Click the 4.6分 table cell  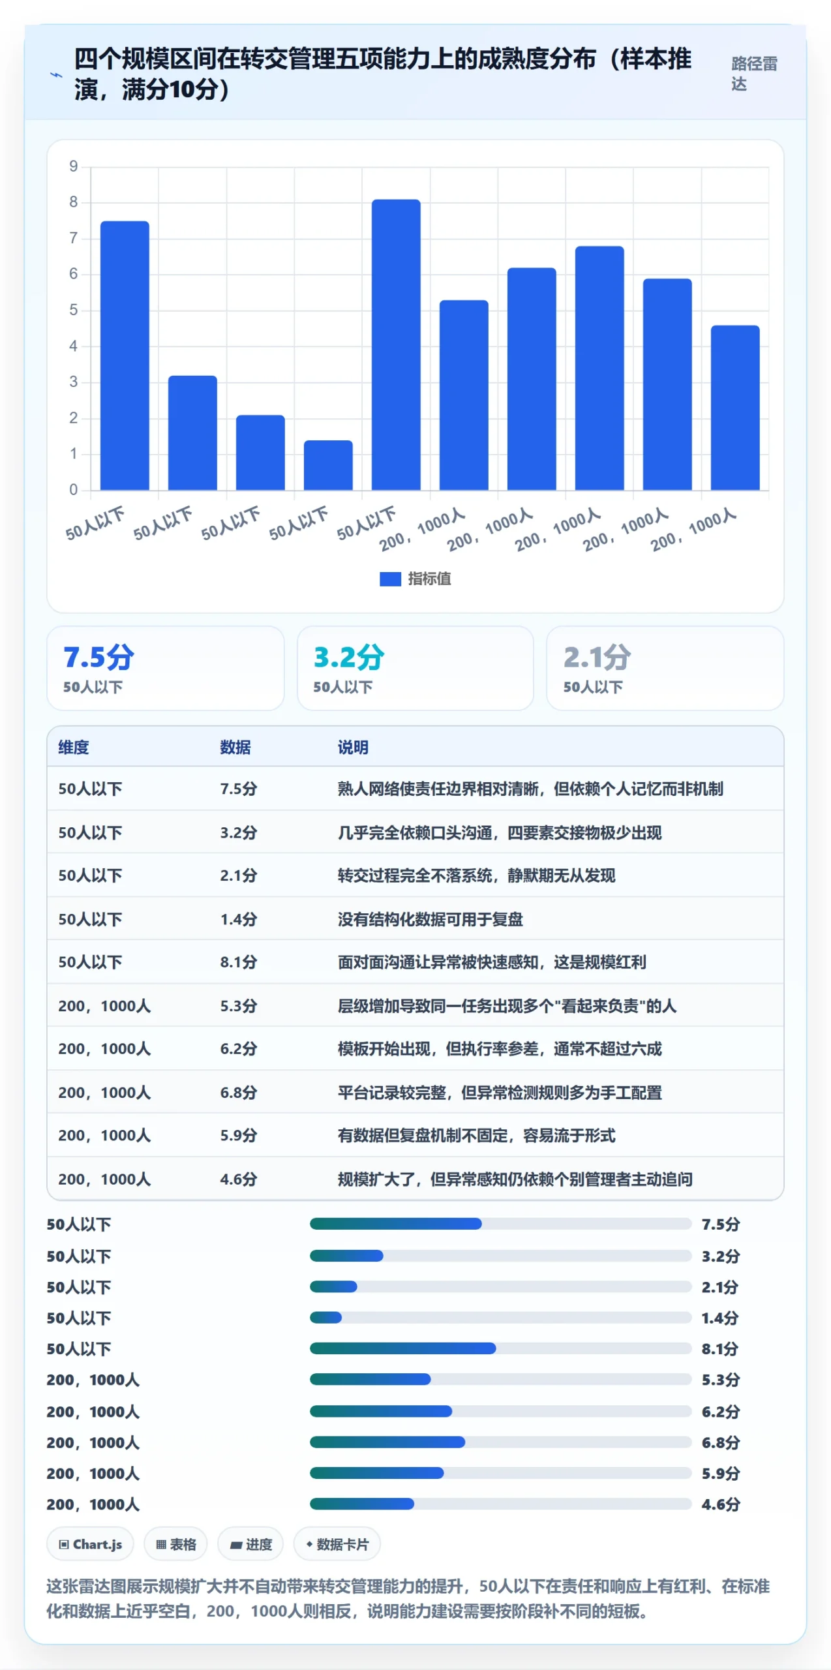239,1179
